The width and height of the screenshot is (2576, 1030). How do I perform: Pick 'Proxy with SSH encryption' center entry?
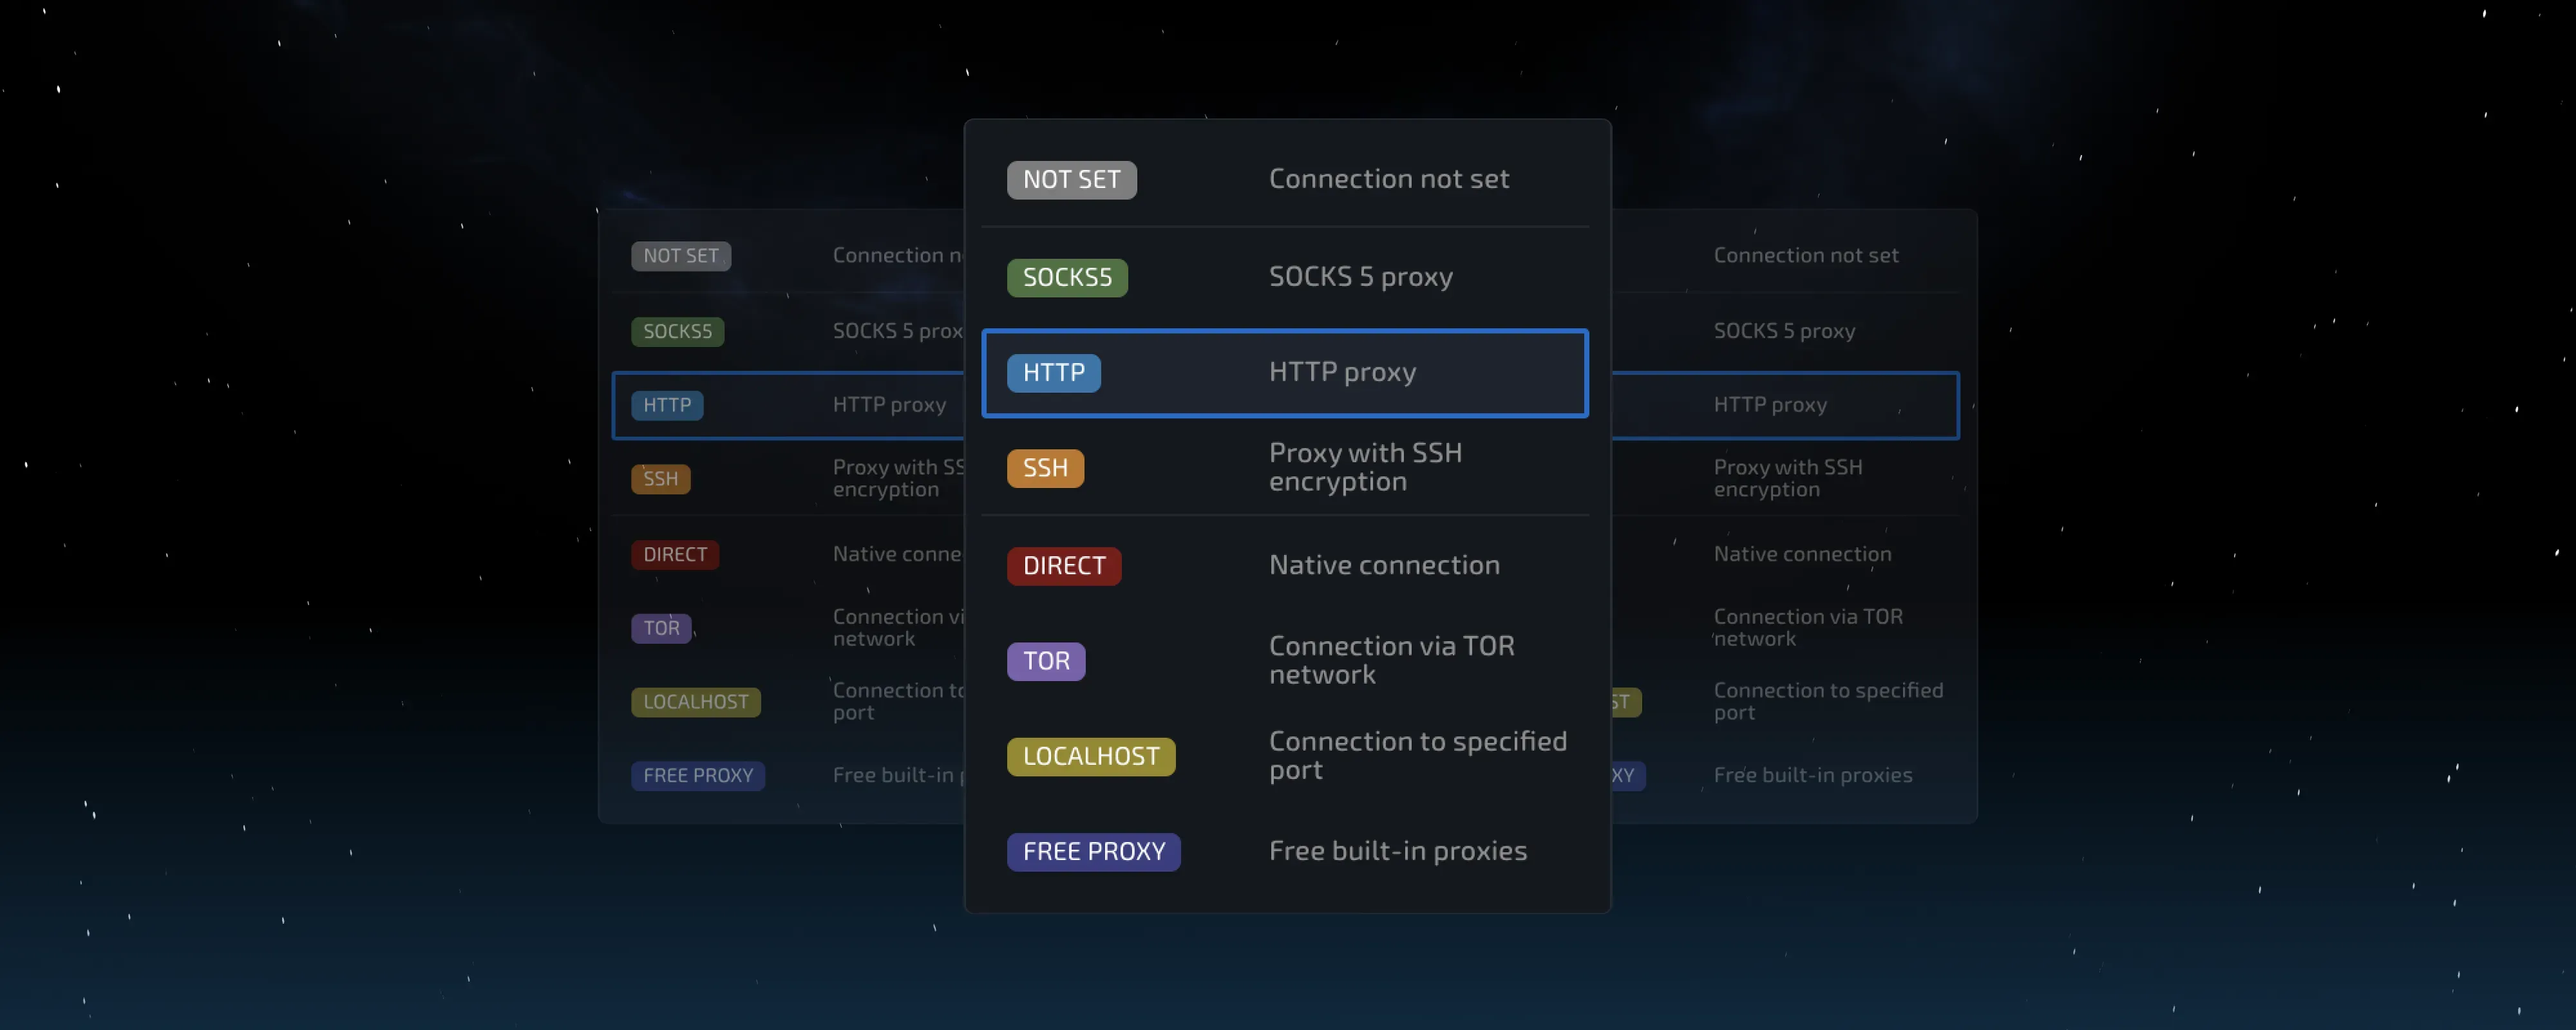coord(1365,467)
